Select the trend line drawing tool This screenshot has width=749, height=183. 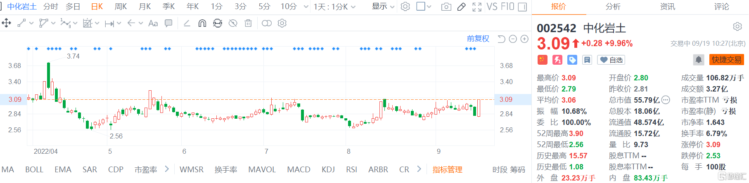pos(21,23)
